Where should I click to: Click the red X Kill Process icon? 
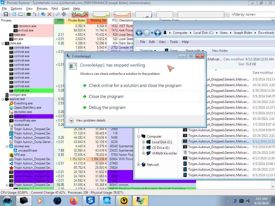(49, 14)
